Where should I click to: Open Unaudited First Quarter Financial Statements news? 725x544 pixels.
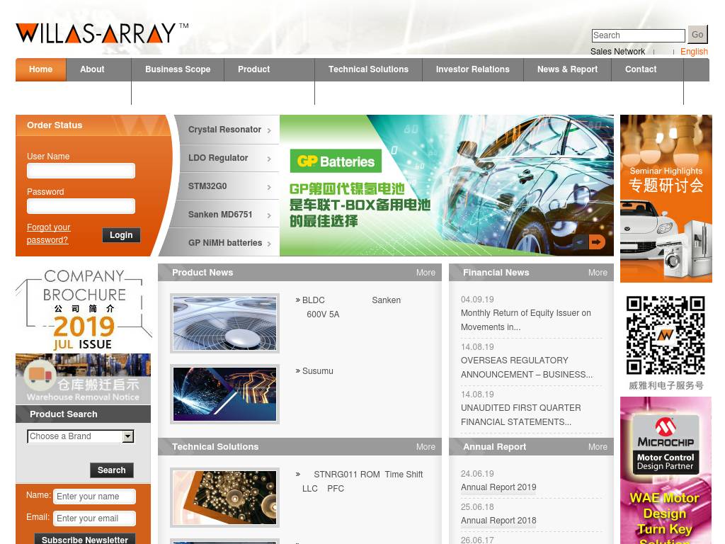pos(520,415)
